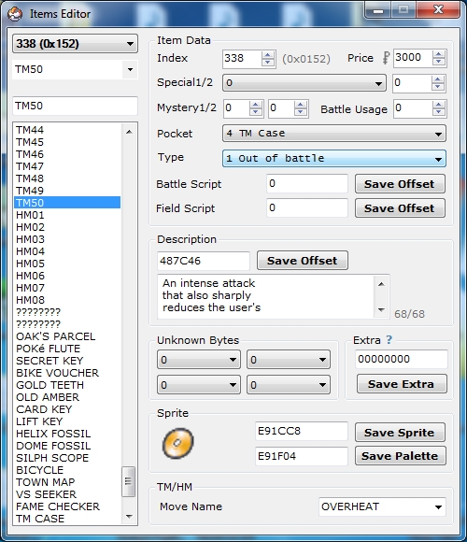Click the Save Palette button
467x542 pixels.
[x=400, y=456]
